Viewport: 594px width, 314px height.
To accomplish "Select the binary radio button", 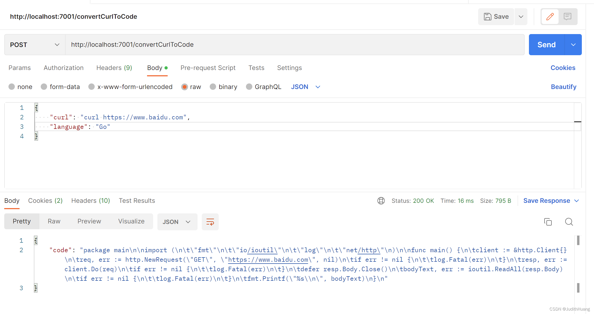I will coord(213,87).
